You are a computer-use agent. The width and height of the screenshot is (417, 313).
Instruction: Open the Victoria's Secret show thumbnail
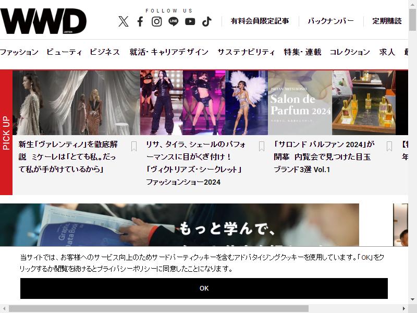(x=204, y=102)
